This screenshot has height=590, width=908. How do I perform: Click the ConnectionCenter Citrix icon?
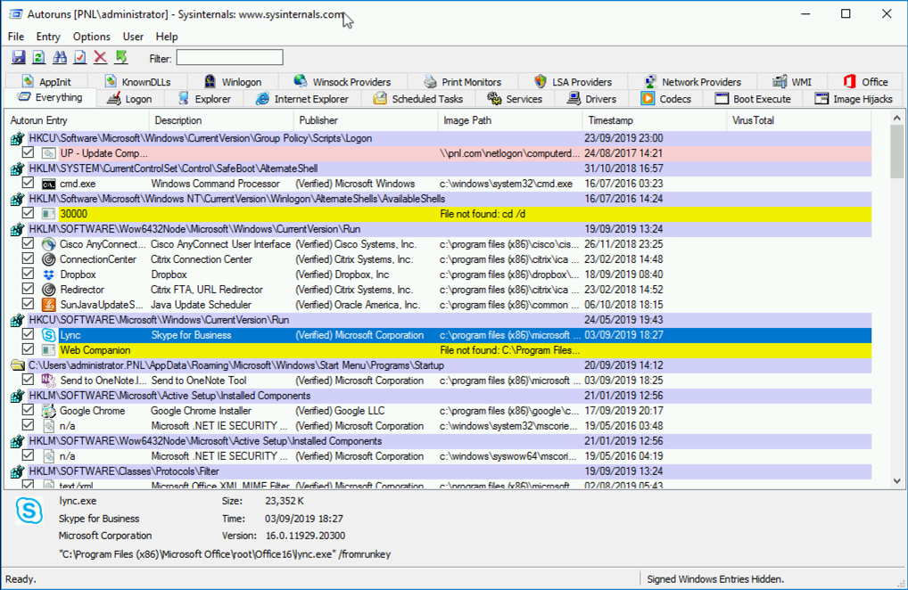tap(49, 259)
